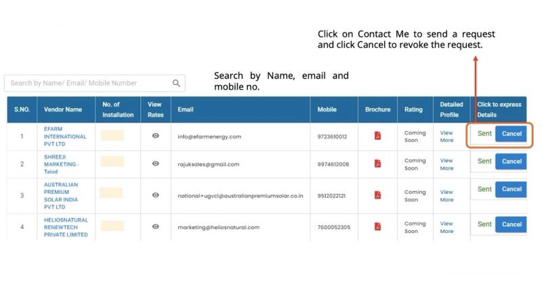Select mobile number 9512022121

coord(331,196)
